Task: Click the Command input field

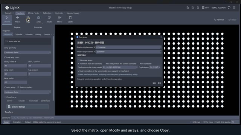Action: pos(125,118)
